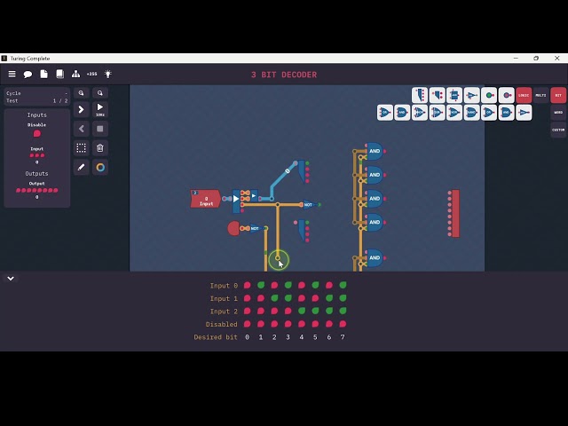Viewport: 568px width, 426px height.
Task: Pick the 3 bit decoder from palette
Action: pos(420,95)
